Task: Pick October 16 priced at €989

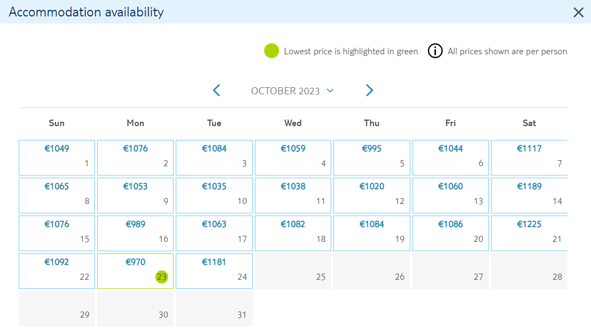Action: tap(135, 233)
